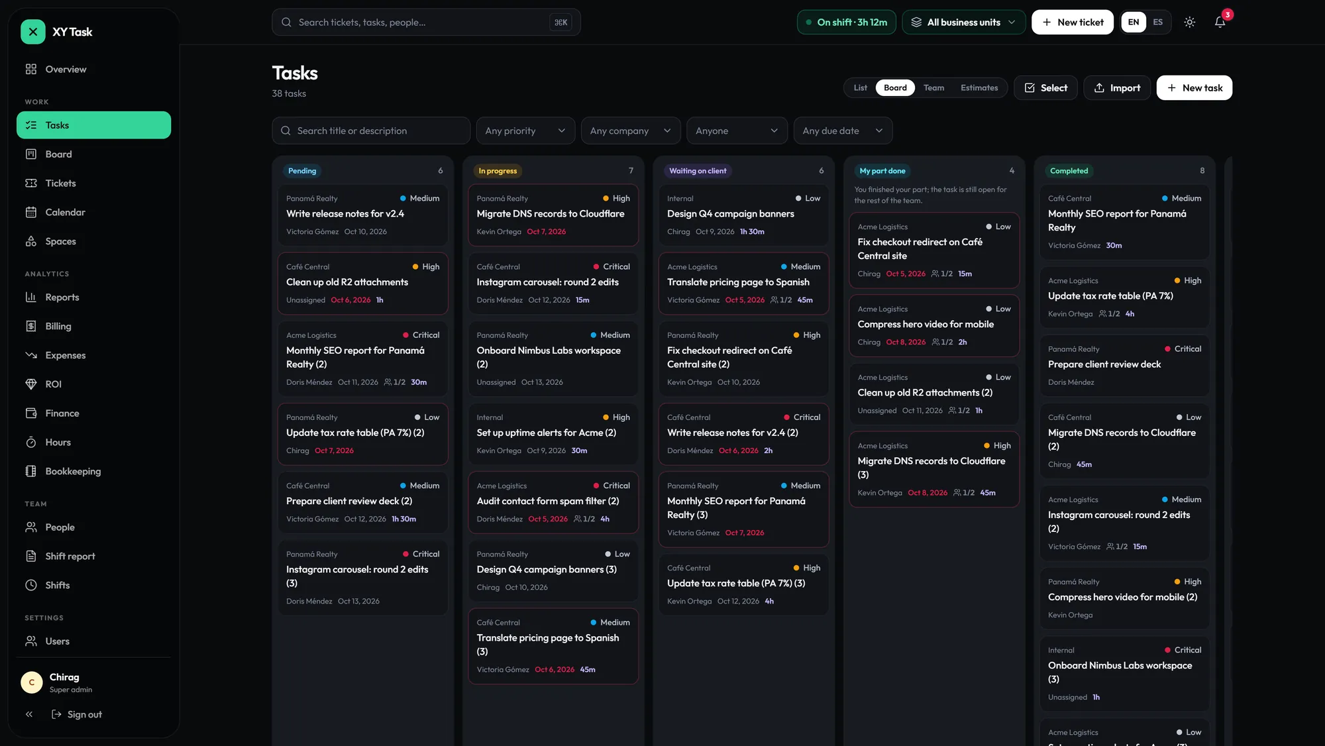Open the Reports analytics page

pos(93,297)
